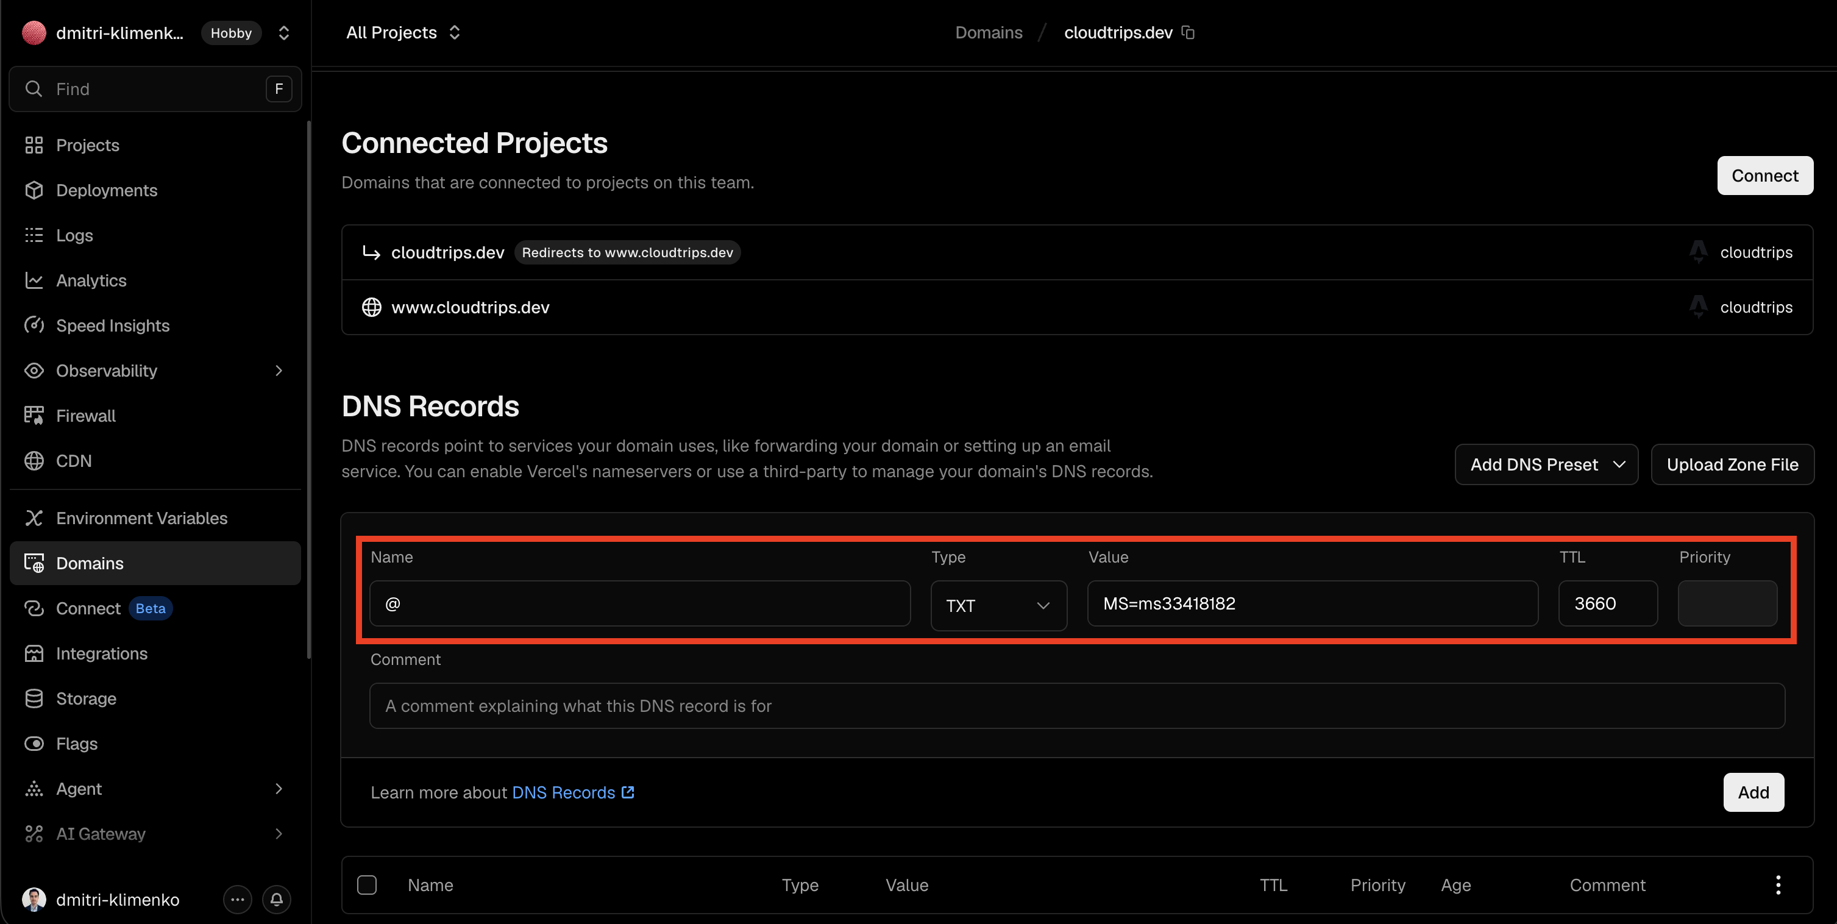Click the Priority input field

pos(1727,604)
